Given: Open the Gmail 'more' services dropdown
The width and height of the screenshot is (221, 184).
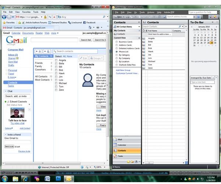Looking at the screenshot, I should point(55,33).
